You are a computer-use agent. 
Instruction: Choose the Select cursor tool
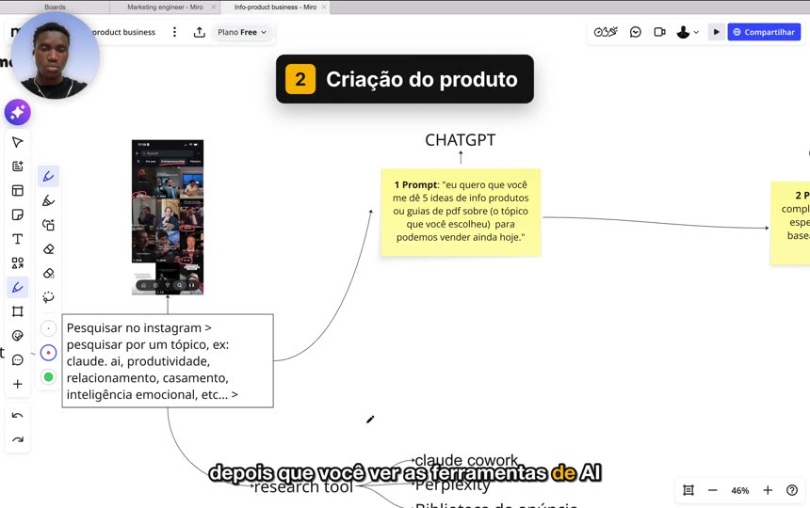click(18, 142)
